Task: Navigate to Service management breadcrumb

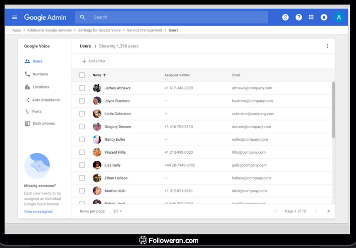Action: [x=144, y=30]
